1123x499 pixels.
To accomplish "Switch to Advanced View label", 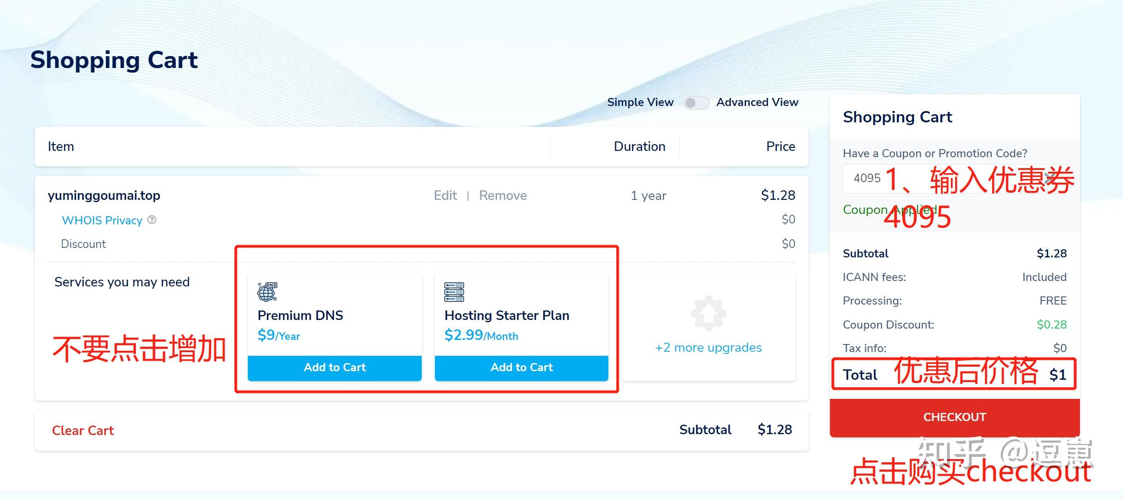I will coord(757,102).
